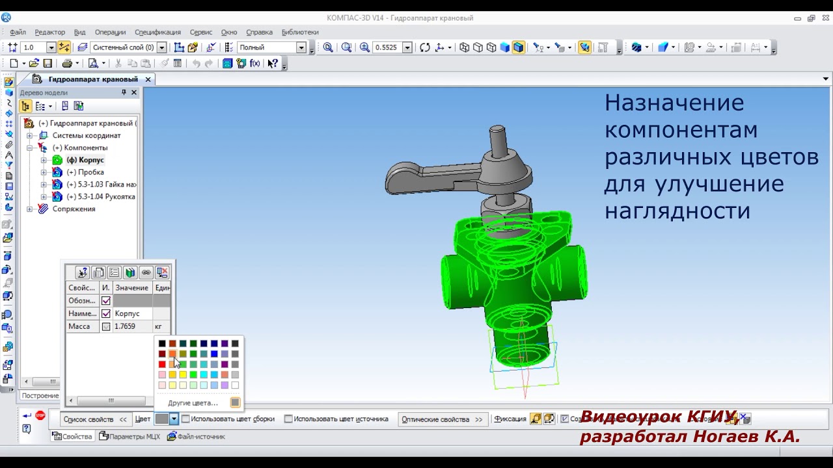This screenshot has width=833, height=468.
Task: Open print preview icon
Action: [93, 64]
